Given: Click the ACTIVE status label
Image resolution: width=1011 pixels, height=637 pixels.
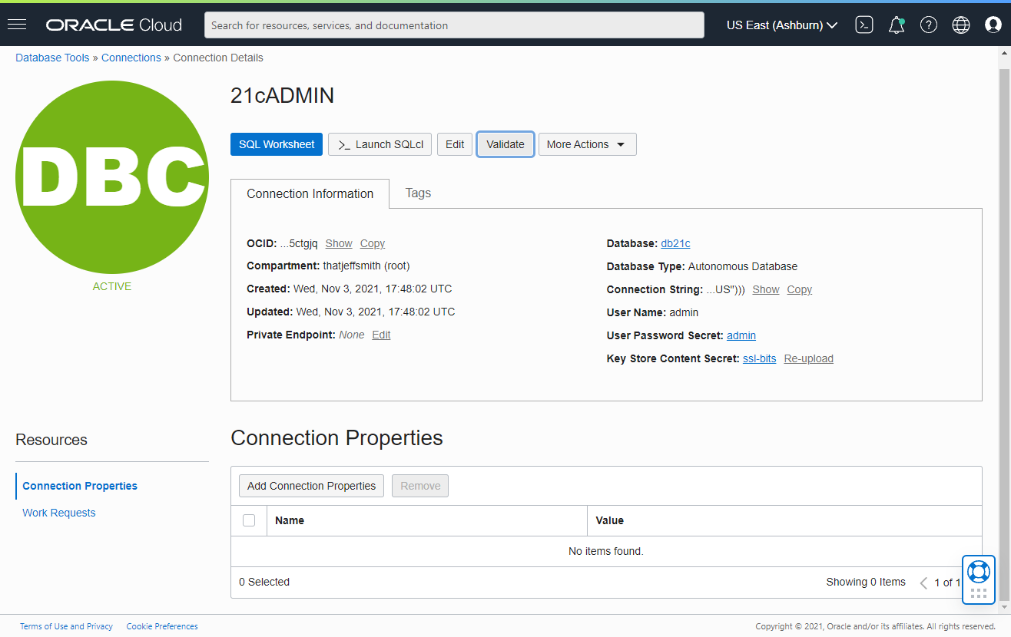Looking at the screenshot, I should [112, 286].
